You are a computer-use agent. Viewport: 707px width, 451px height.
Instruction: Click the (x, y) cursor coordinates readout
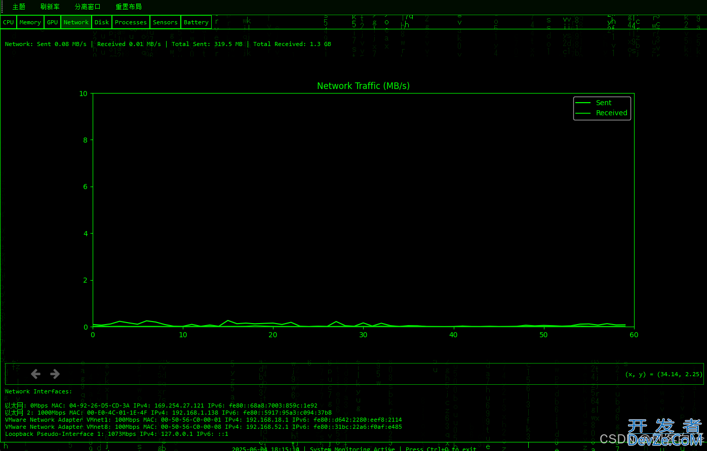[664, 375]
